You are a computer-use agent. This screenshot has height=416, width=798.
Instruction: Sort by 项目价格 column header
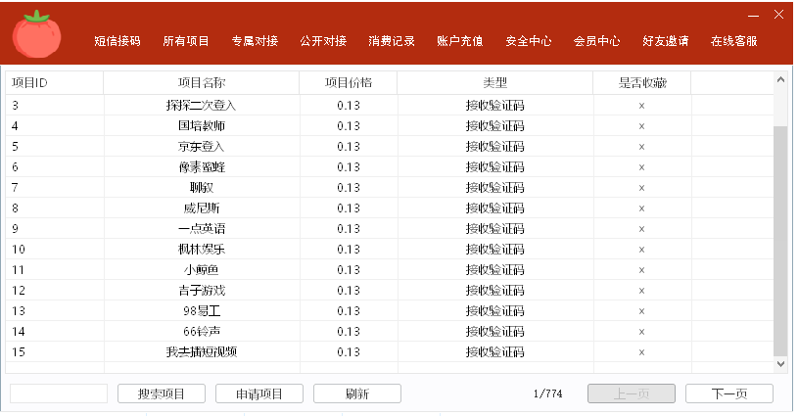pyautogui.click(x=349, y=83)
